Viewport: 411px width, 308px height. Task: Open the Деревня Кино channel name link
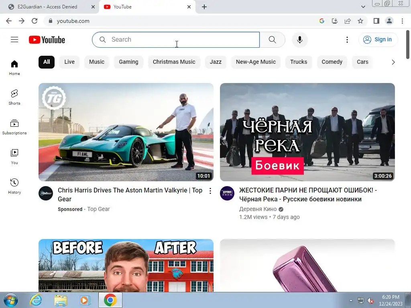[x=258, y=209]
